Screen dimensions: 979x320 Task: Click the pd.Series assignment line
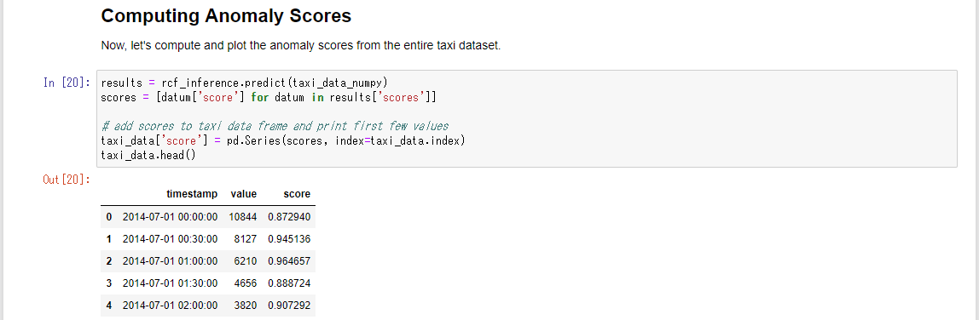tap(283, 140)
